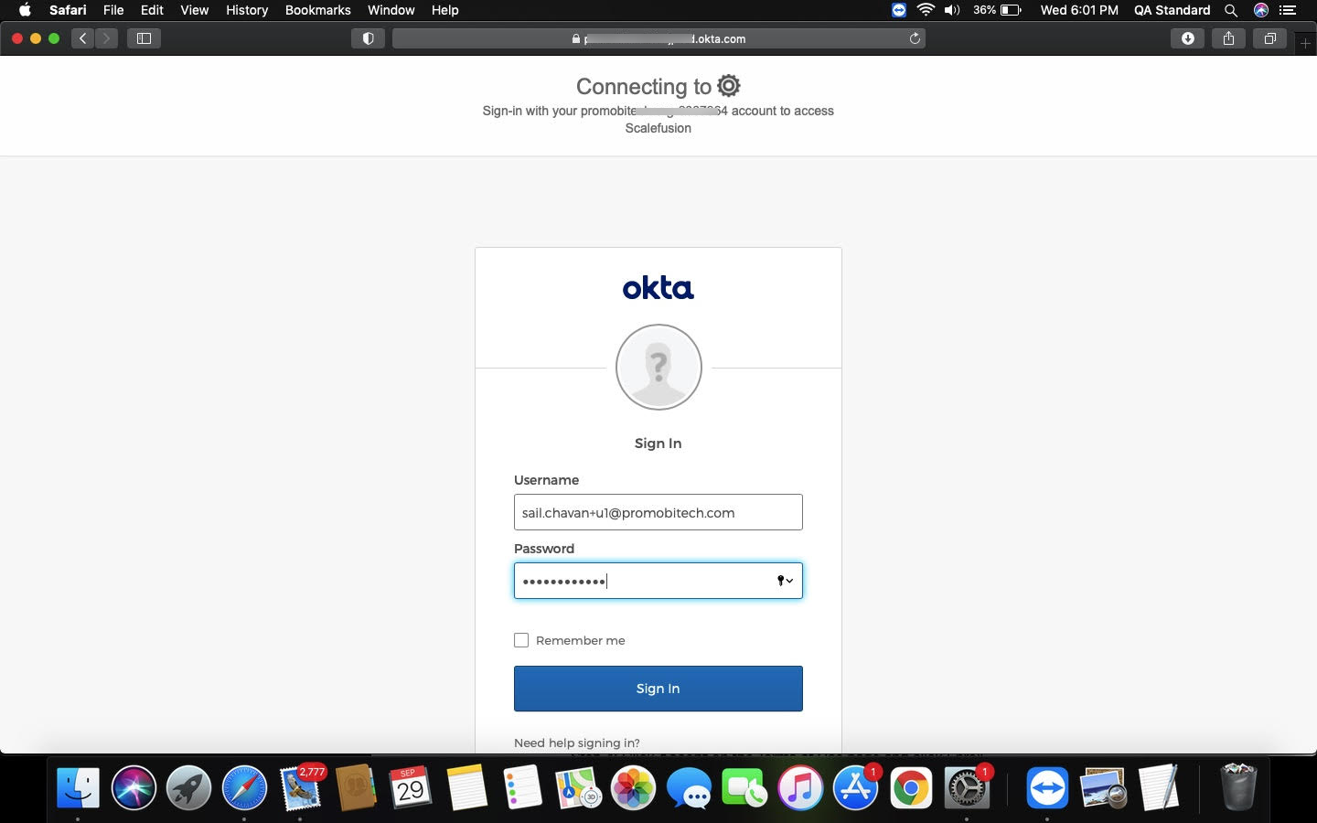Viewport: 1317px width, 823px height.
Task: Open Photos app in Dock
Action: coord(633,787)
